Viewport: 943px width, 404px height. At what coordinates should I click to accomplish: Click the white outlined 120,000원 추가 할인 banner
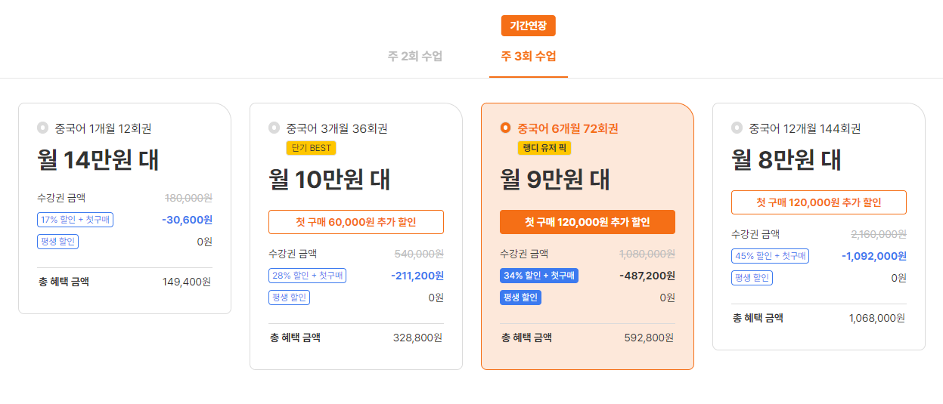click(819, 202)
